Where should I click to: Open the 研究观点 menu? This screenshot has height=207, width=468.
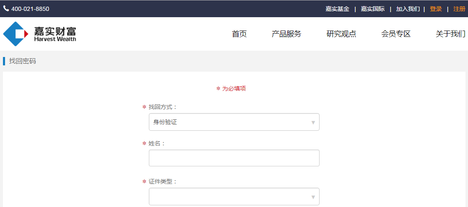(x=341, y=34)
